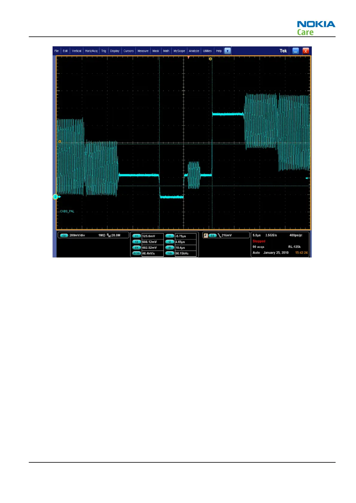The image size is (356, 503).
Task: Click the red Stopped acquisition status
Action: (x=259, y=241)
